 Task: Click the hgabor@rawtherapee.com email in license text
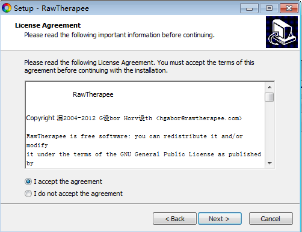pos(199,118)
